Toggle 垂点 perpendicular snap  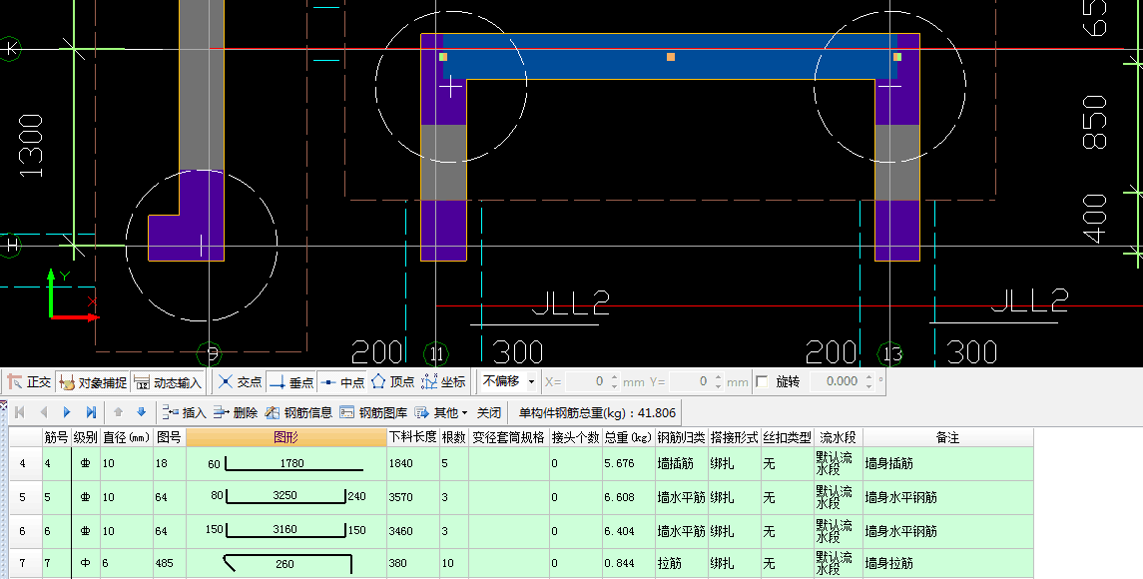(x=291, y=382)
